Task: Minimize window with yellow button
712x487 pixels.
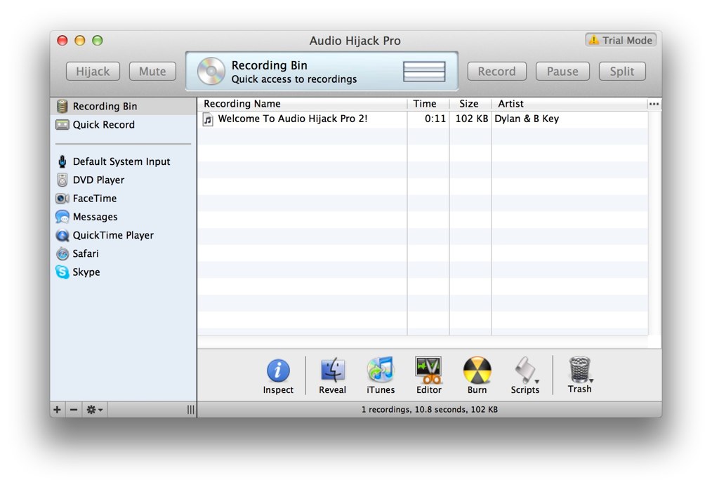Action: [x=80, y=41]
